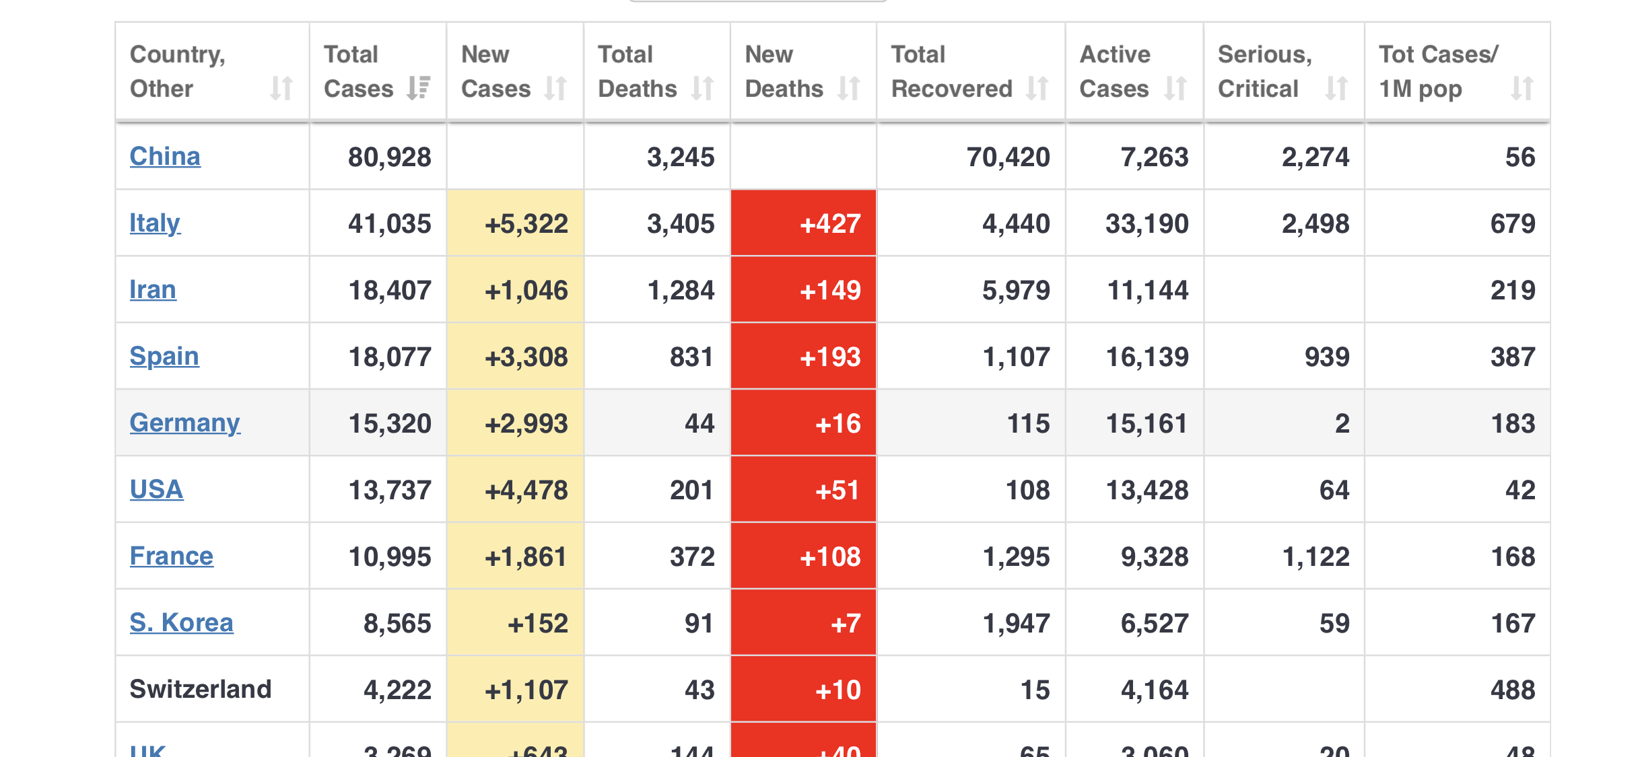Open the USA country page
Screen dimensions: 1640x757
pyautogui.click(x=156, y=489)
